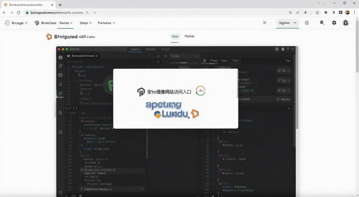Image resolution: width=359 pixels, height=197 pixels.
Task: Click the green lock icon in address bar
Action: 27,13
